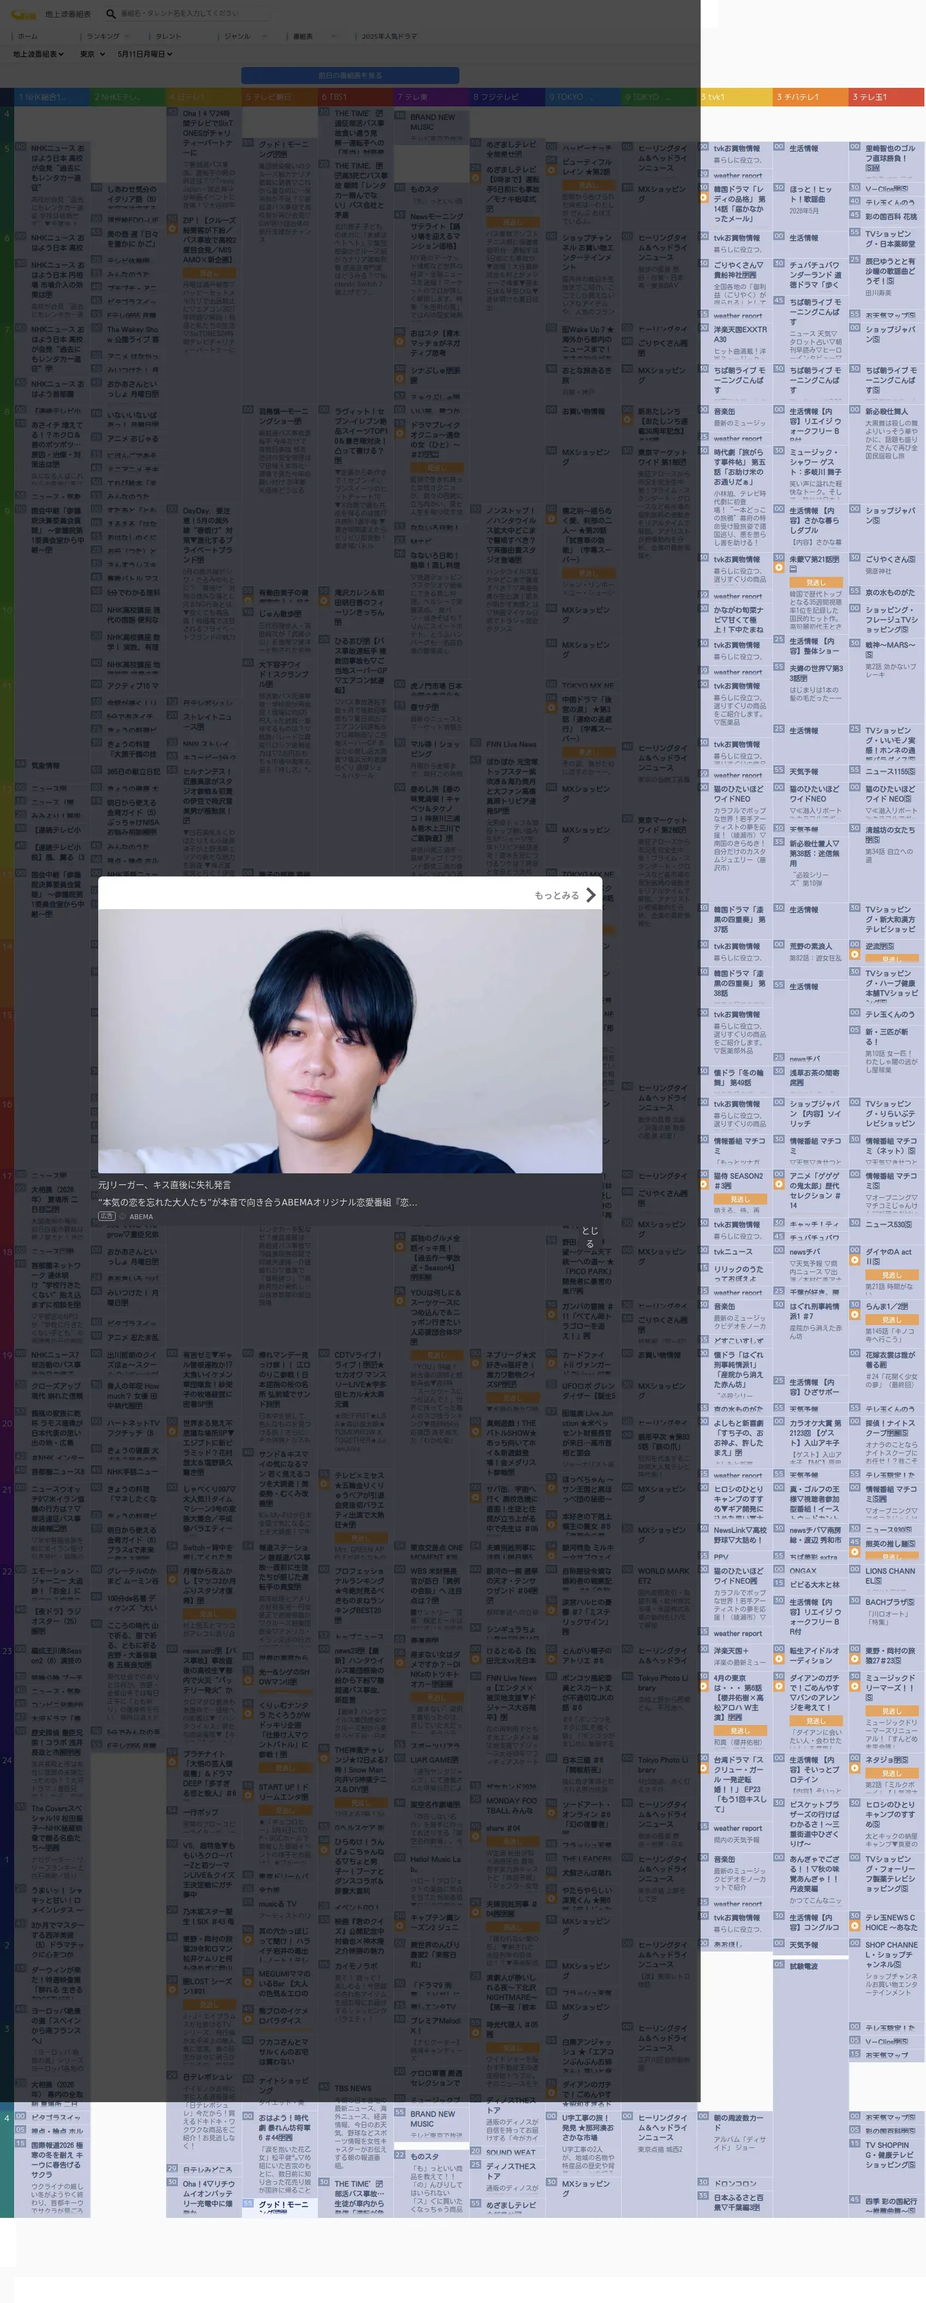The width and height of the screenshot is (926, 2303).
Task: Go to ホーム in the navigation
Action: click(28, 37)
